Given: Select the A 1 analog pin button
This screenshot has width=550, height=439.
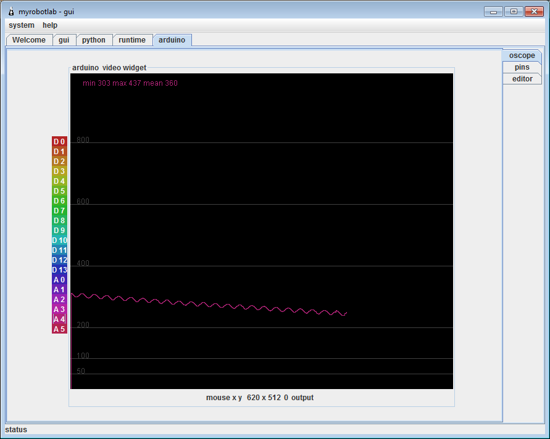Looking at the screenshot, I should (59, 289).
